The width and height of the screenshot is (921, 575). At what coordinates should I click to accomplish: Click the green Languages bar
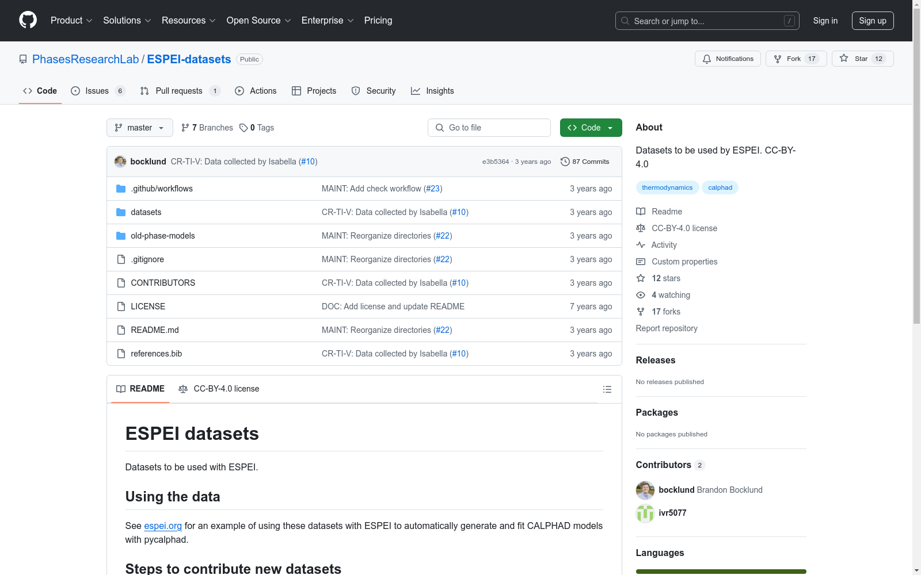click(721, 572)
